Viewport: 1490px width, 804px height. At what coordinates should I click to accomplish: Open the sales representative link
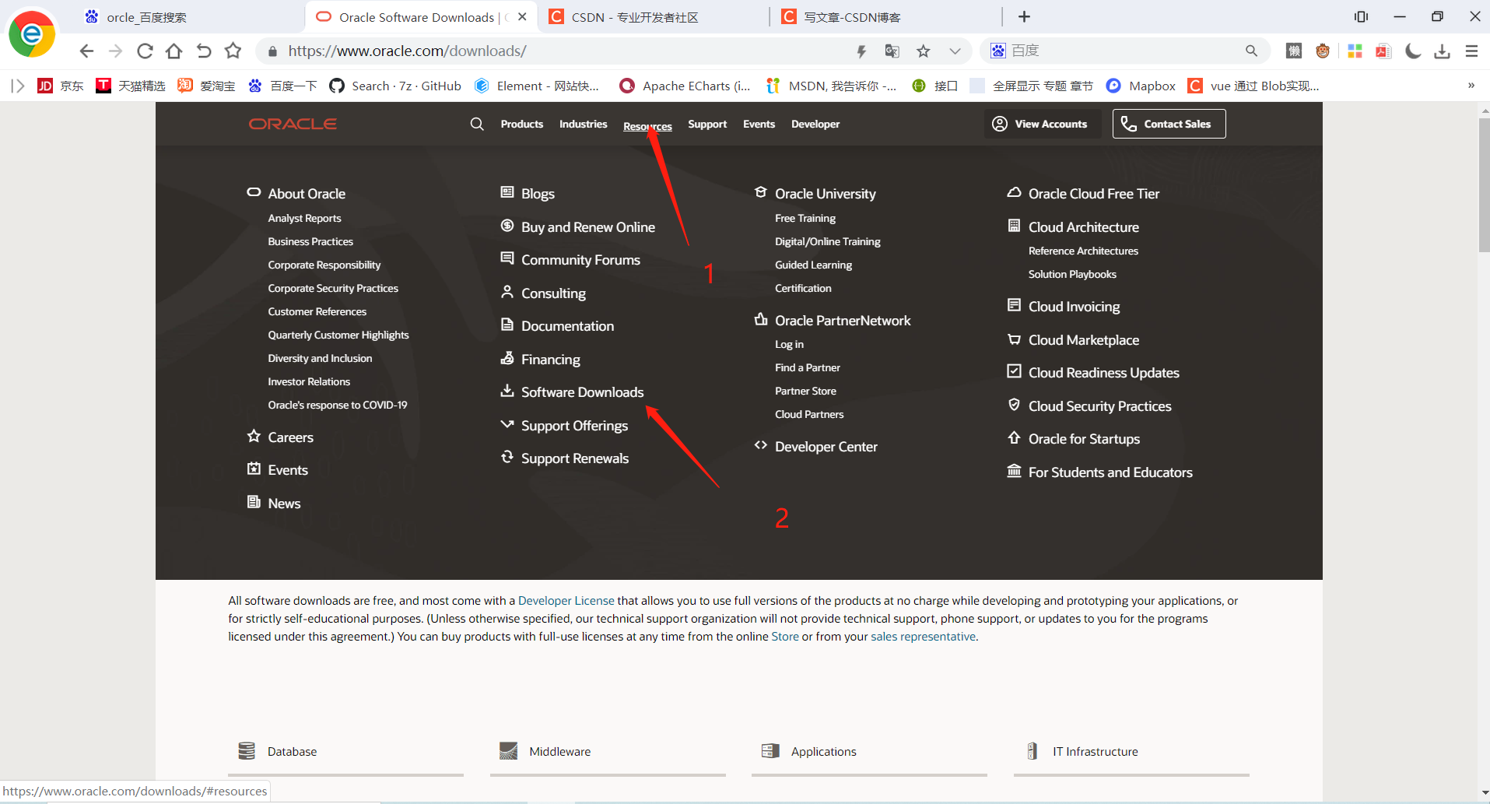tap(923, 637)
